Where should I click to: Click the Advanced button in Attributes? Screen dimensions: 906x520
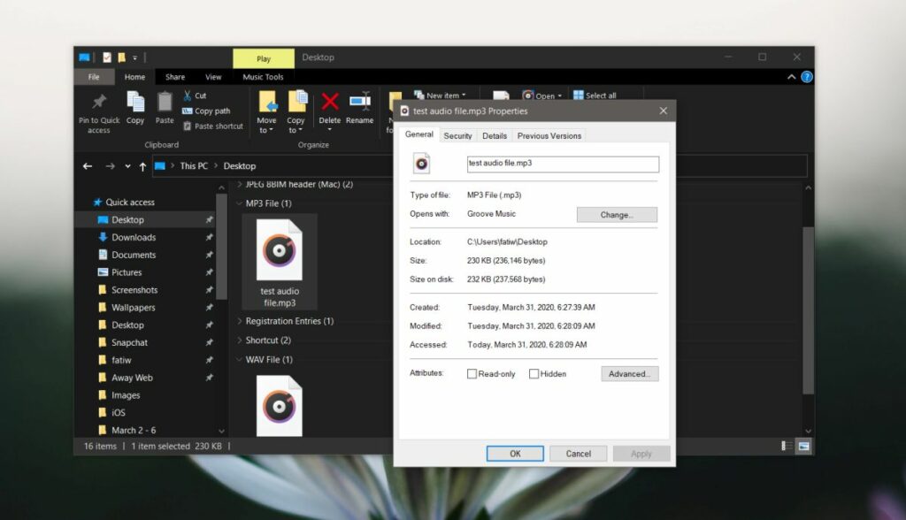629,373
